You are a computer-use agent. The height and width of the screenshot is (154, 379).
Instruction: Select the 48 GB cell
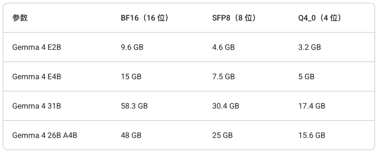(x=131, y=135)
